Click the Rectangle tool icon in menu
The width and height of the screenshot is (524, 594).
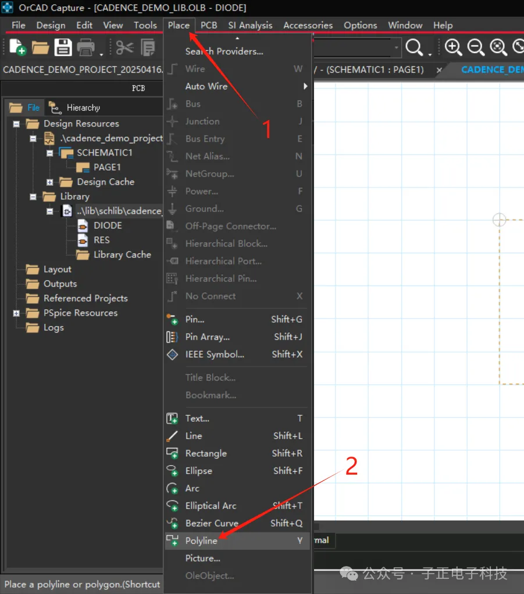tap(172, 453)
